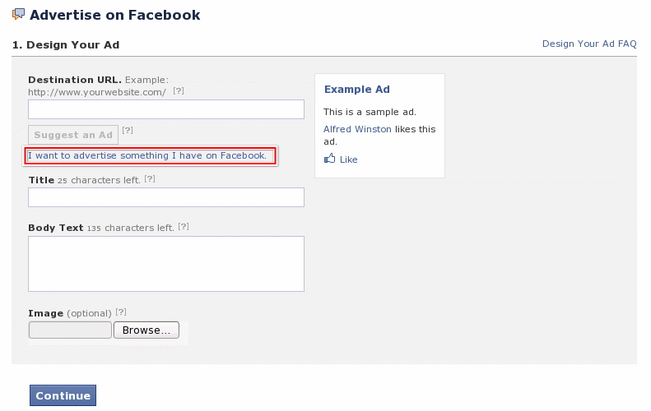
Task: Focus the Title text field
Action: [166, 197]
